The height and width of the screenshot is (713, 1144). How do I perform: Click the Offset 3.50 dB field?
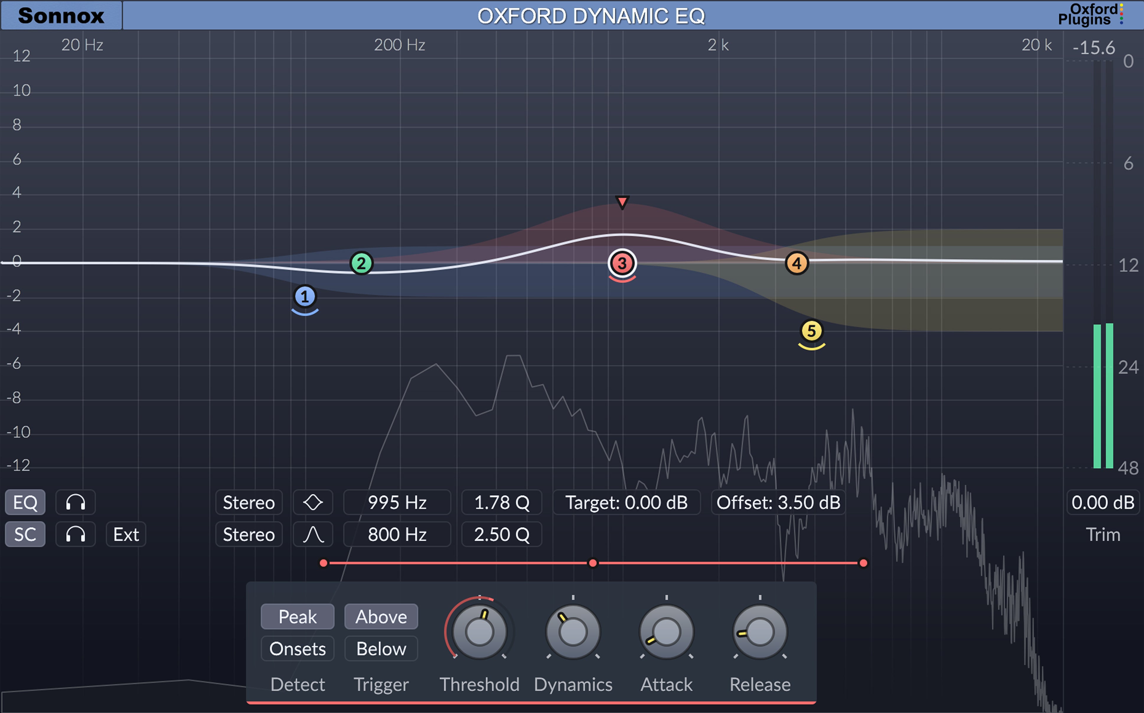click(778, 502)
